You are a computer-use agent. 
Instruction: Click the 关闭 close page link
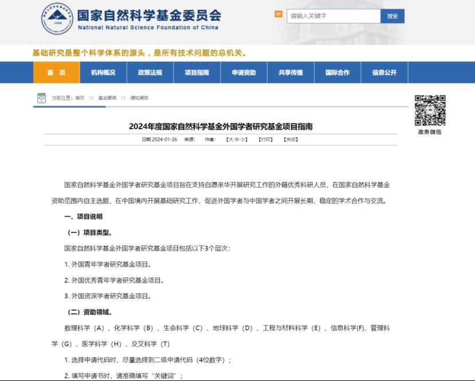coord(291,140)
